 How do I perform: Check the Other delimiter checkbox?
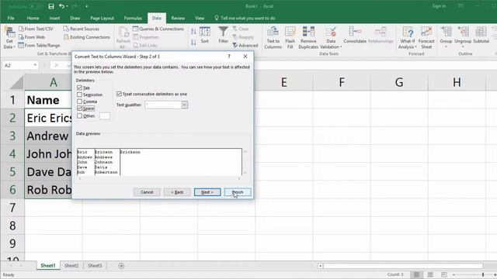79,115
